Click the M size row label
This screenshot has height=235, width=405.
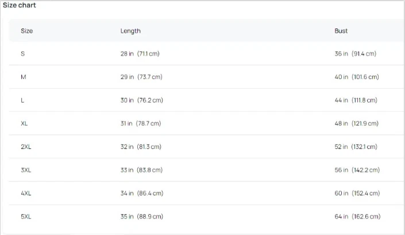click(24, 77)
